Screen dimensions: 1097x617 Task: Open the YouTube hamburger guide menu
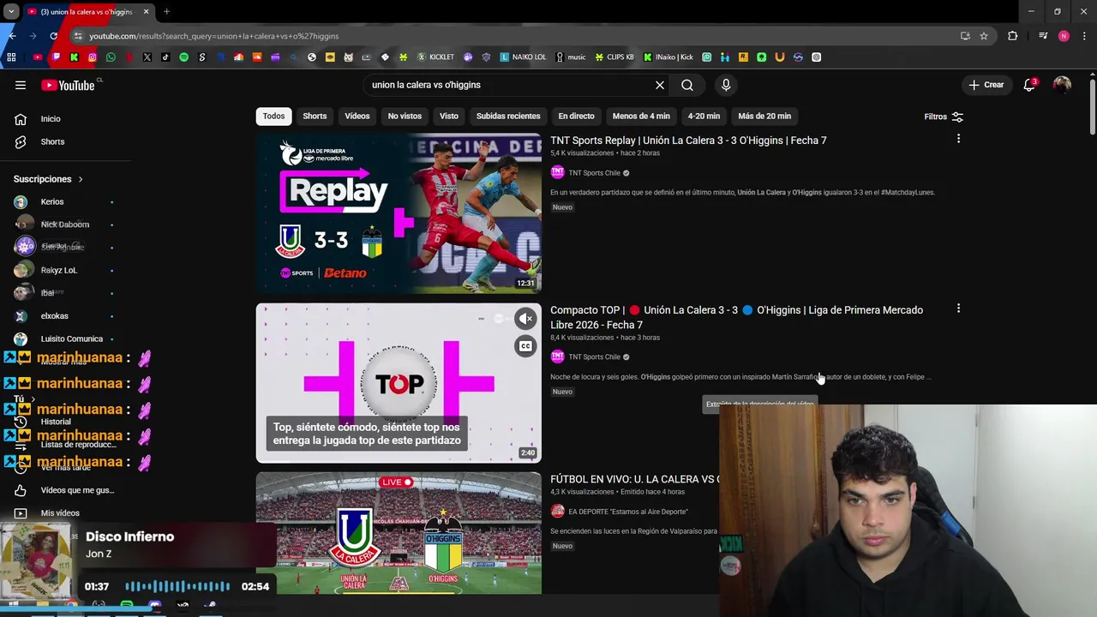pyautogui.click(x=21, y=85)
